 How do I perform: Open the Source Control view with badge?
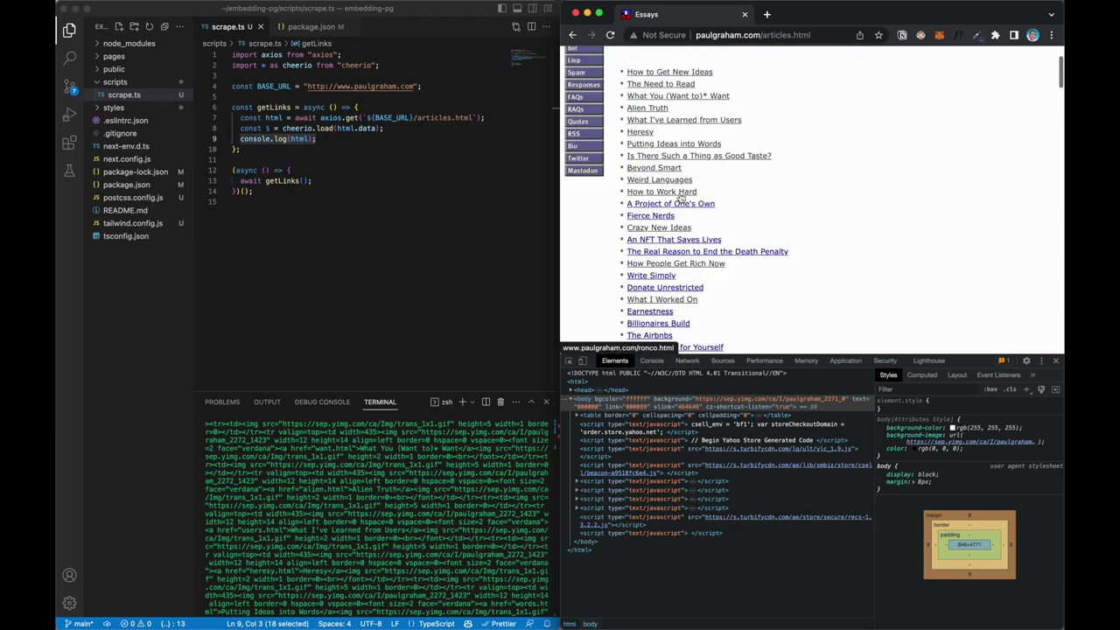coord(69,87)
